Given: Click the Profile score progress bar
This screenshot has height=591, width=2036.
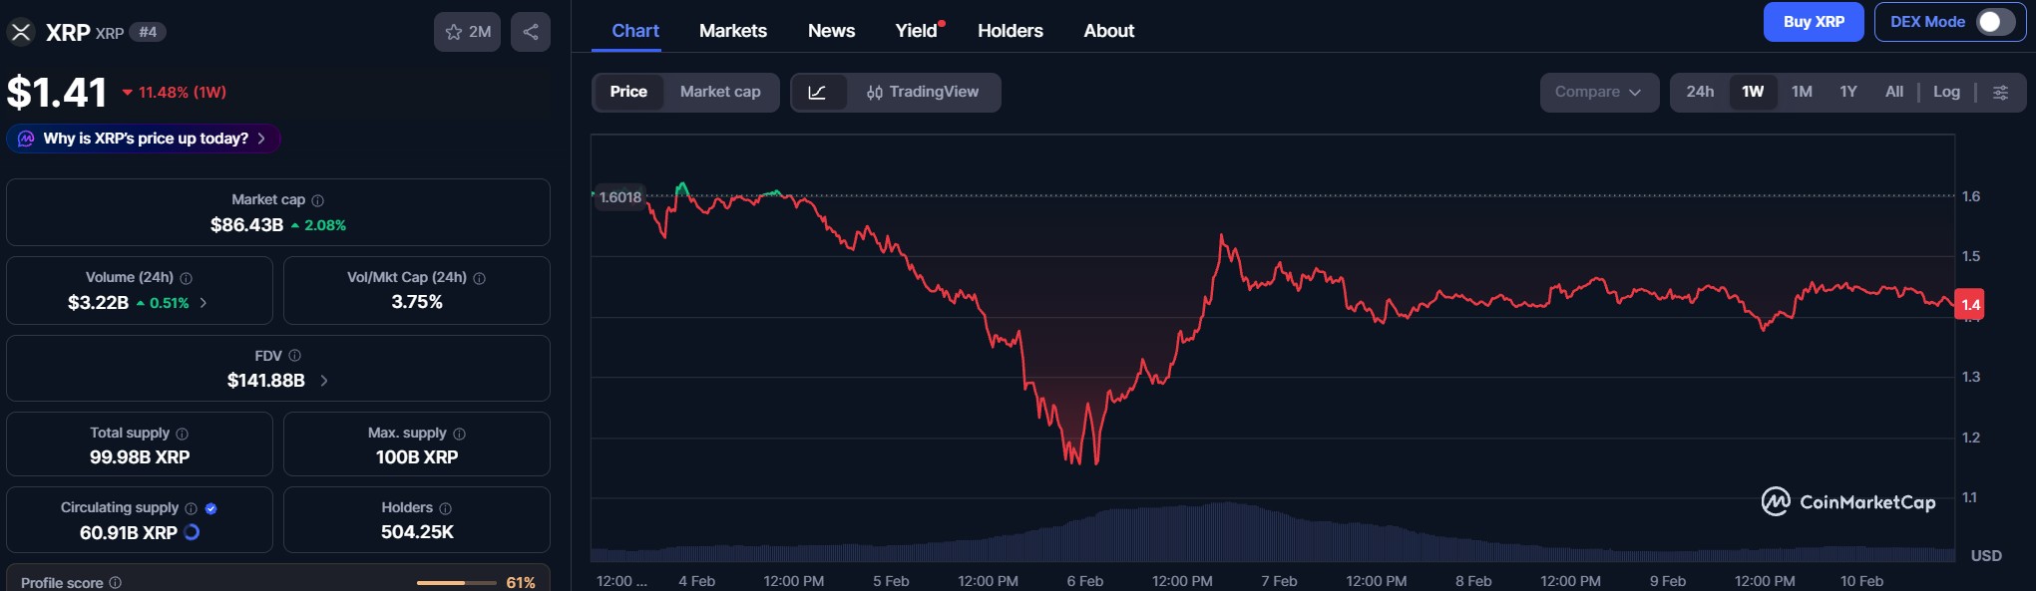Looking at the screenshot, I should click(457, 583).
